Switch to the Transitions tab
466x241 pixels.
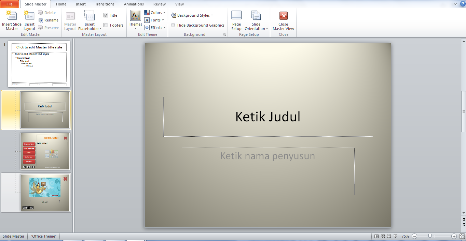tap(105, 4)
